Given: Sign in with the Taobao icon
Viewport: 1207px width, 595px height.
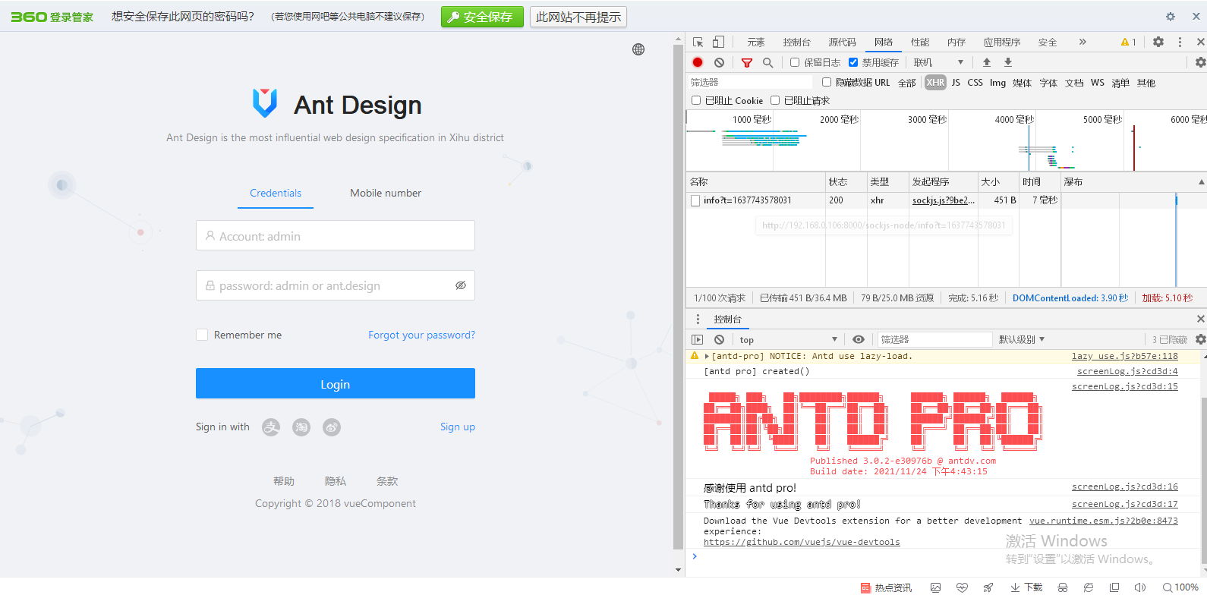Looking at the screenshot, I should point(301,427).
